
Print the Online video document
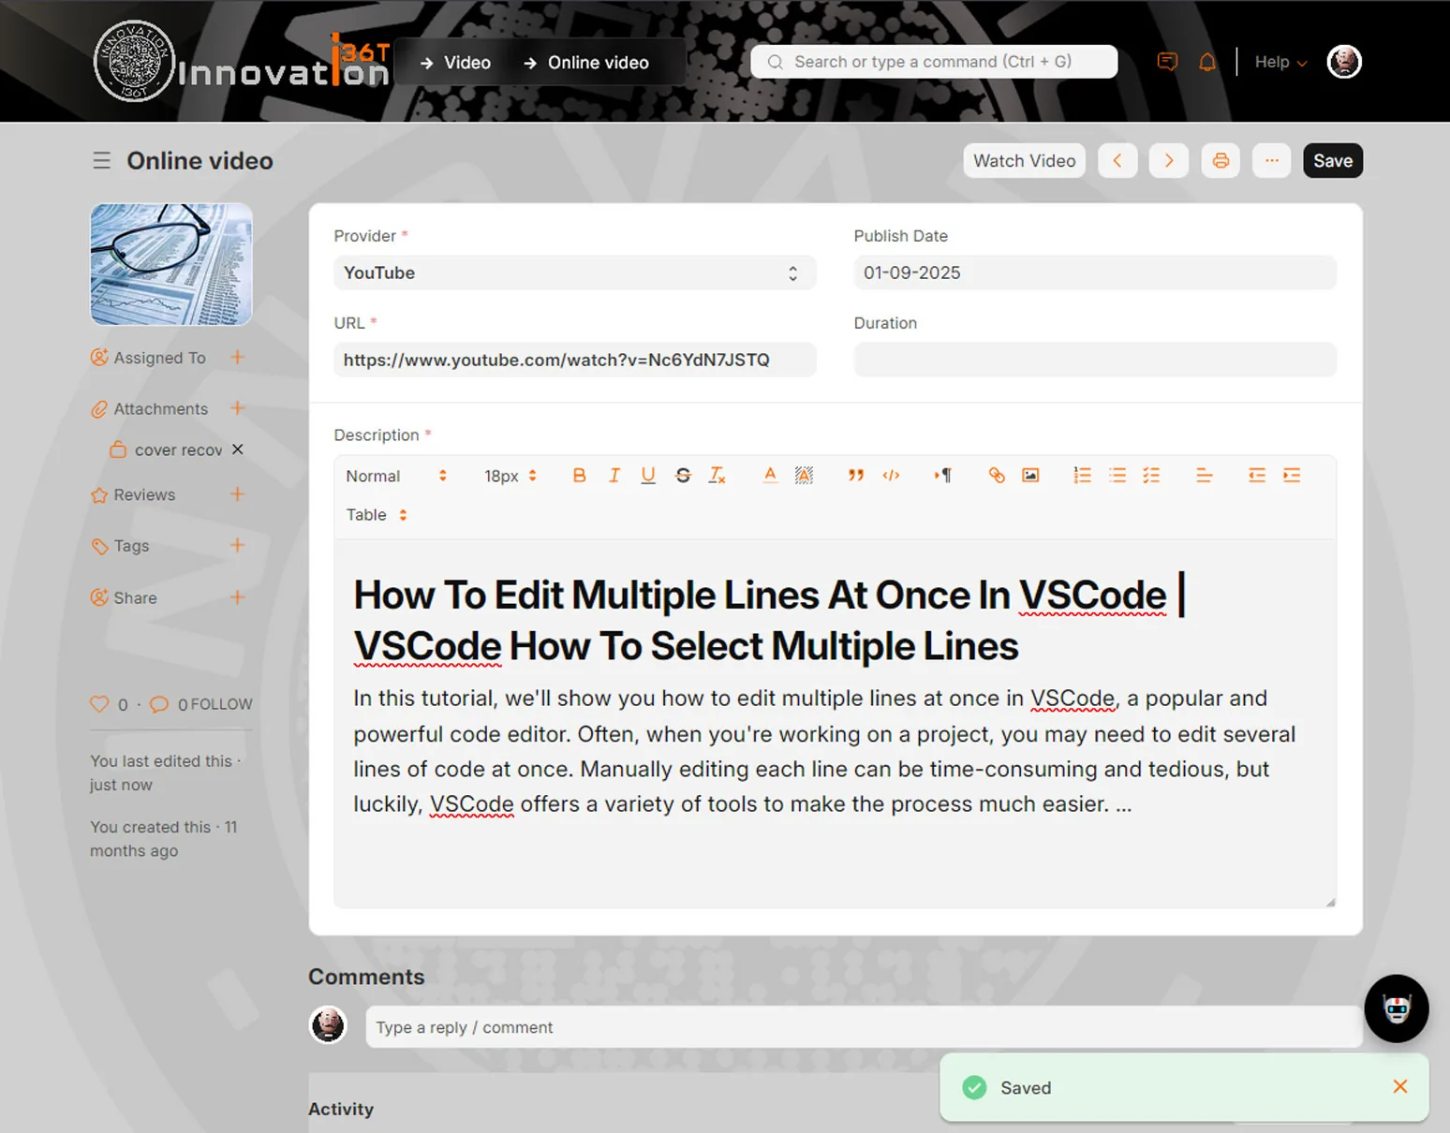point(1221,161)
